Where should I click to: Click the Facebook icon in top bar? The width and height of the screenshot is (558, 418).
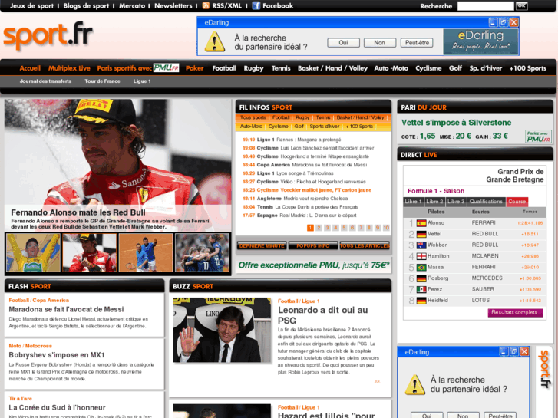256,5
